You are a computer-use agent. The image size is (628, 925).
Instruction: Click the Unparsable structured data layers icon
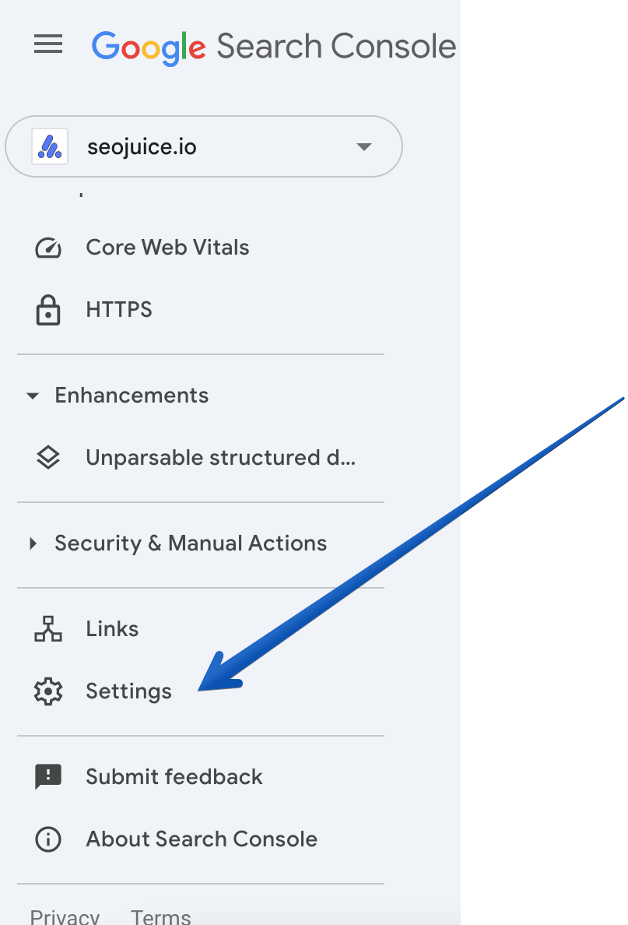(47, 458)
